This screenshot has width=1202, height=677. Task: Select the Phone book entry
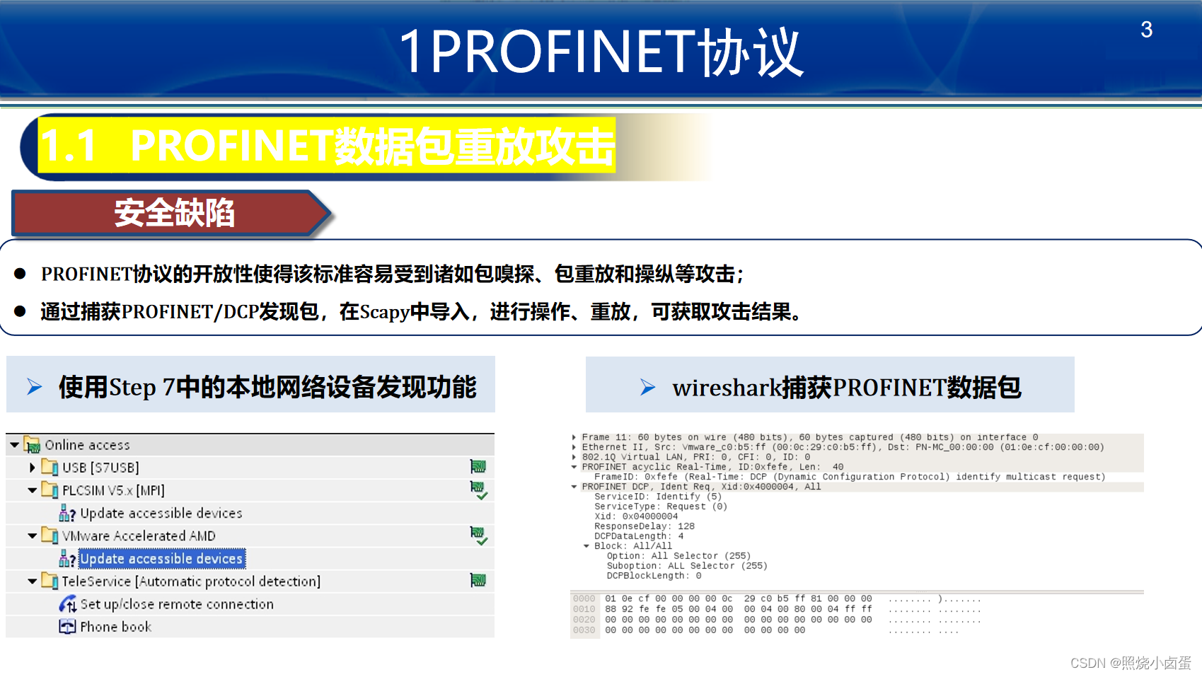tap(116, 627)
